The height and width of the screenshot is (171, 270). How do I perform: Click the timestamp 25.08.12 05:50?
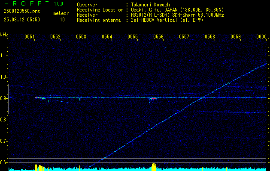(22, 20)
